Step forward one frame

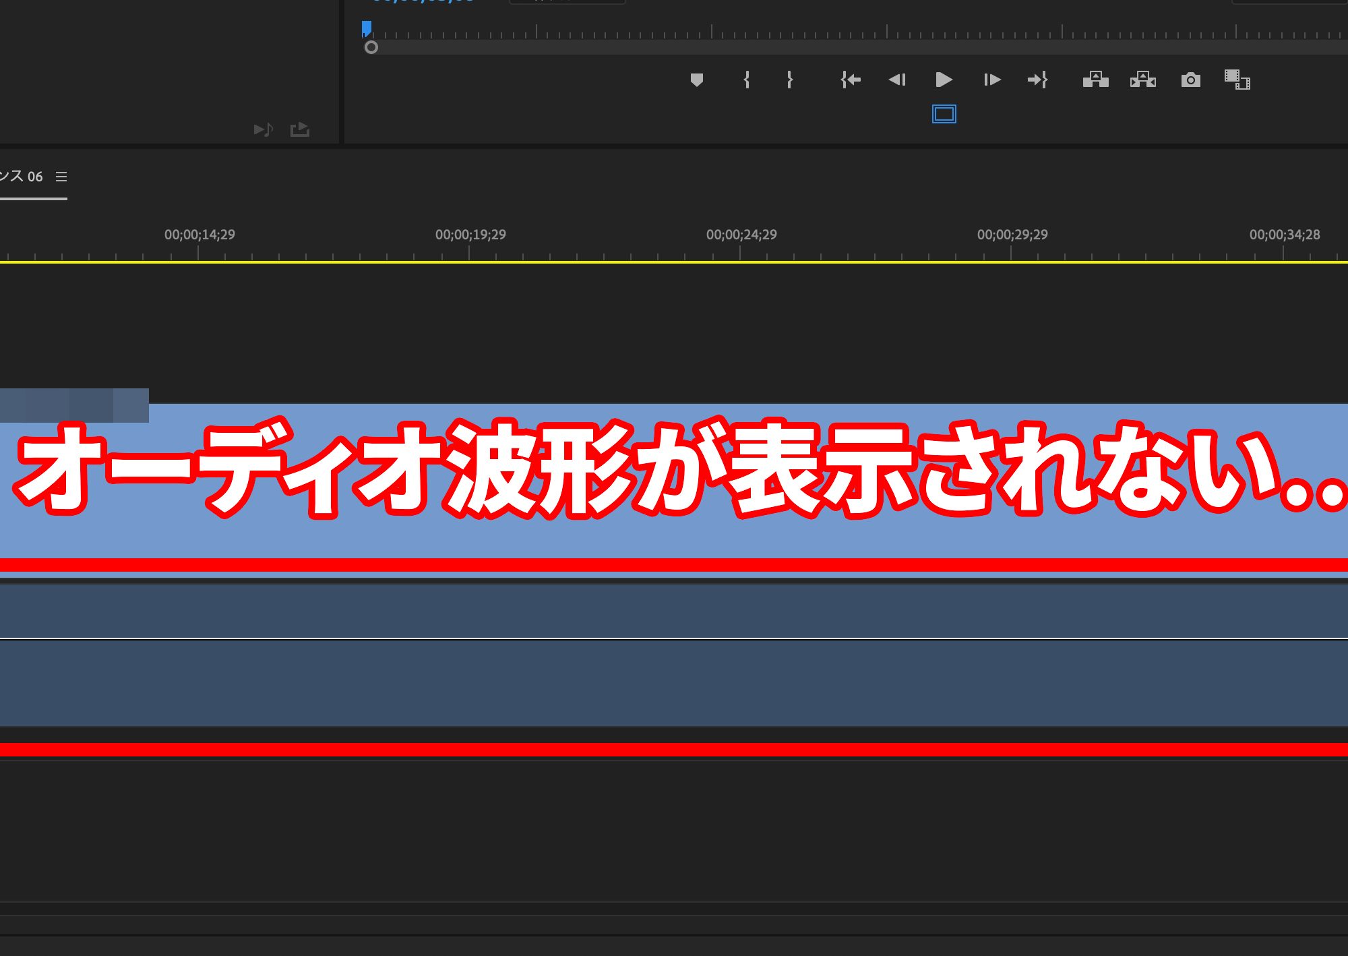point(992,80)
